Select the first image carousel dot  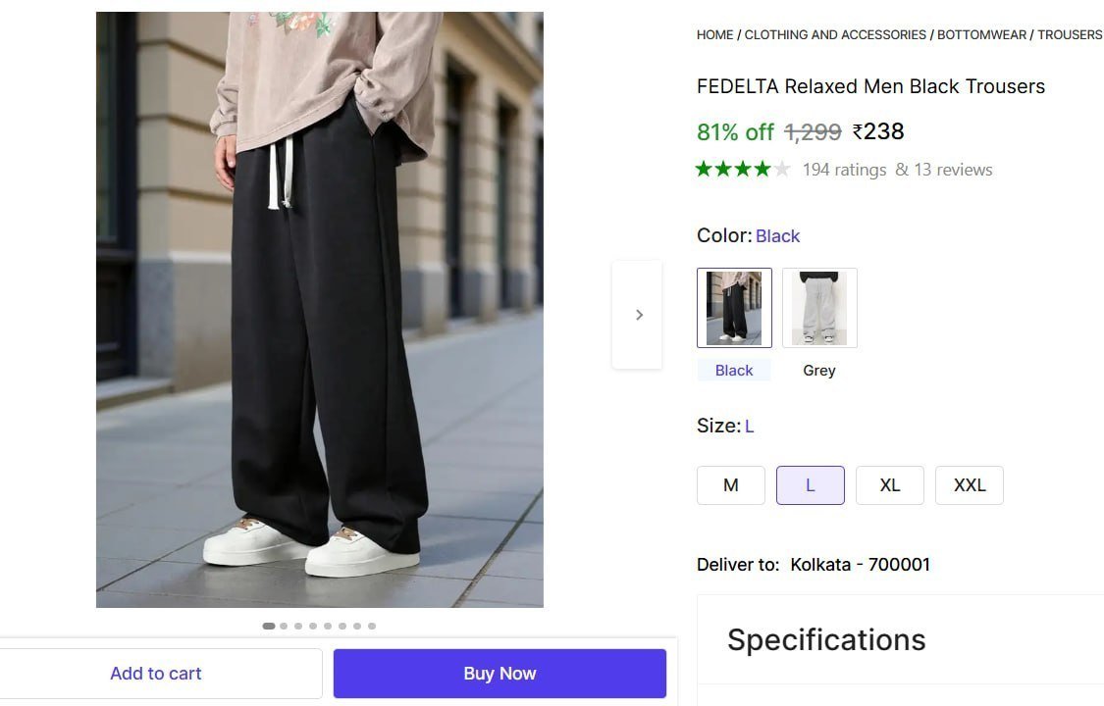268,626
